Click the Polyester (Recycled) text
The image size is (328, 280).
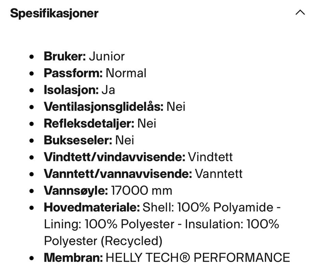tap(103, 241)
